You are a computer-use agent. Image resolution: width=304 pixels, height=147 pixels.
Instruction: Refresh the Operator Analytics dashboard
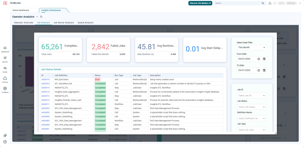41,17
